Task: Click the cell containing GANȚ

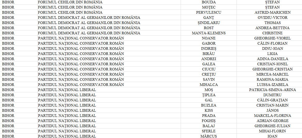Action: point(209,18)
